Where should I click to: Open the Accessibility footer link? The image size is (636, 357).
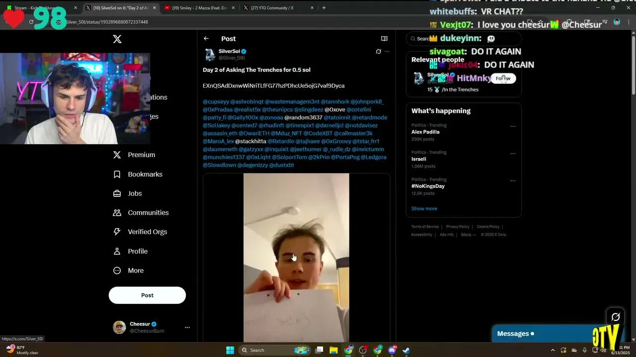tap(422, 235)
